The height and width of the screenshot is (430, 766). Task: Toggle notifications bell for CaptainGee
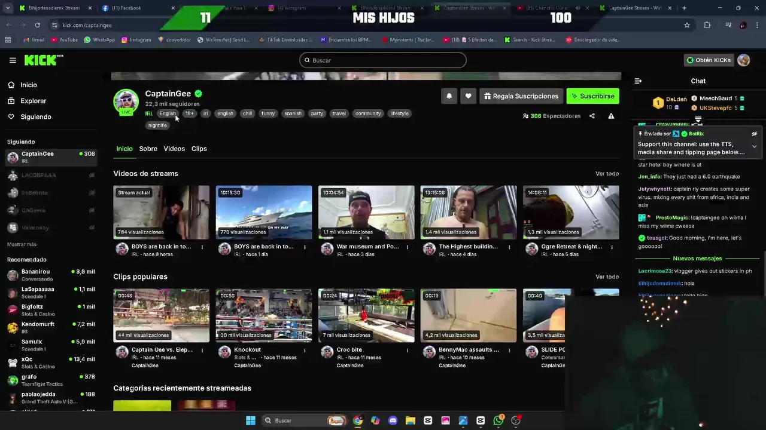coord(449,96)
